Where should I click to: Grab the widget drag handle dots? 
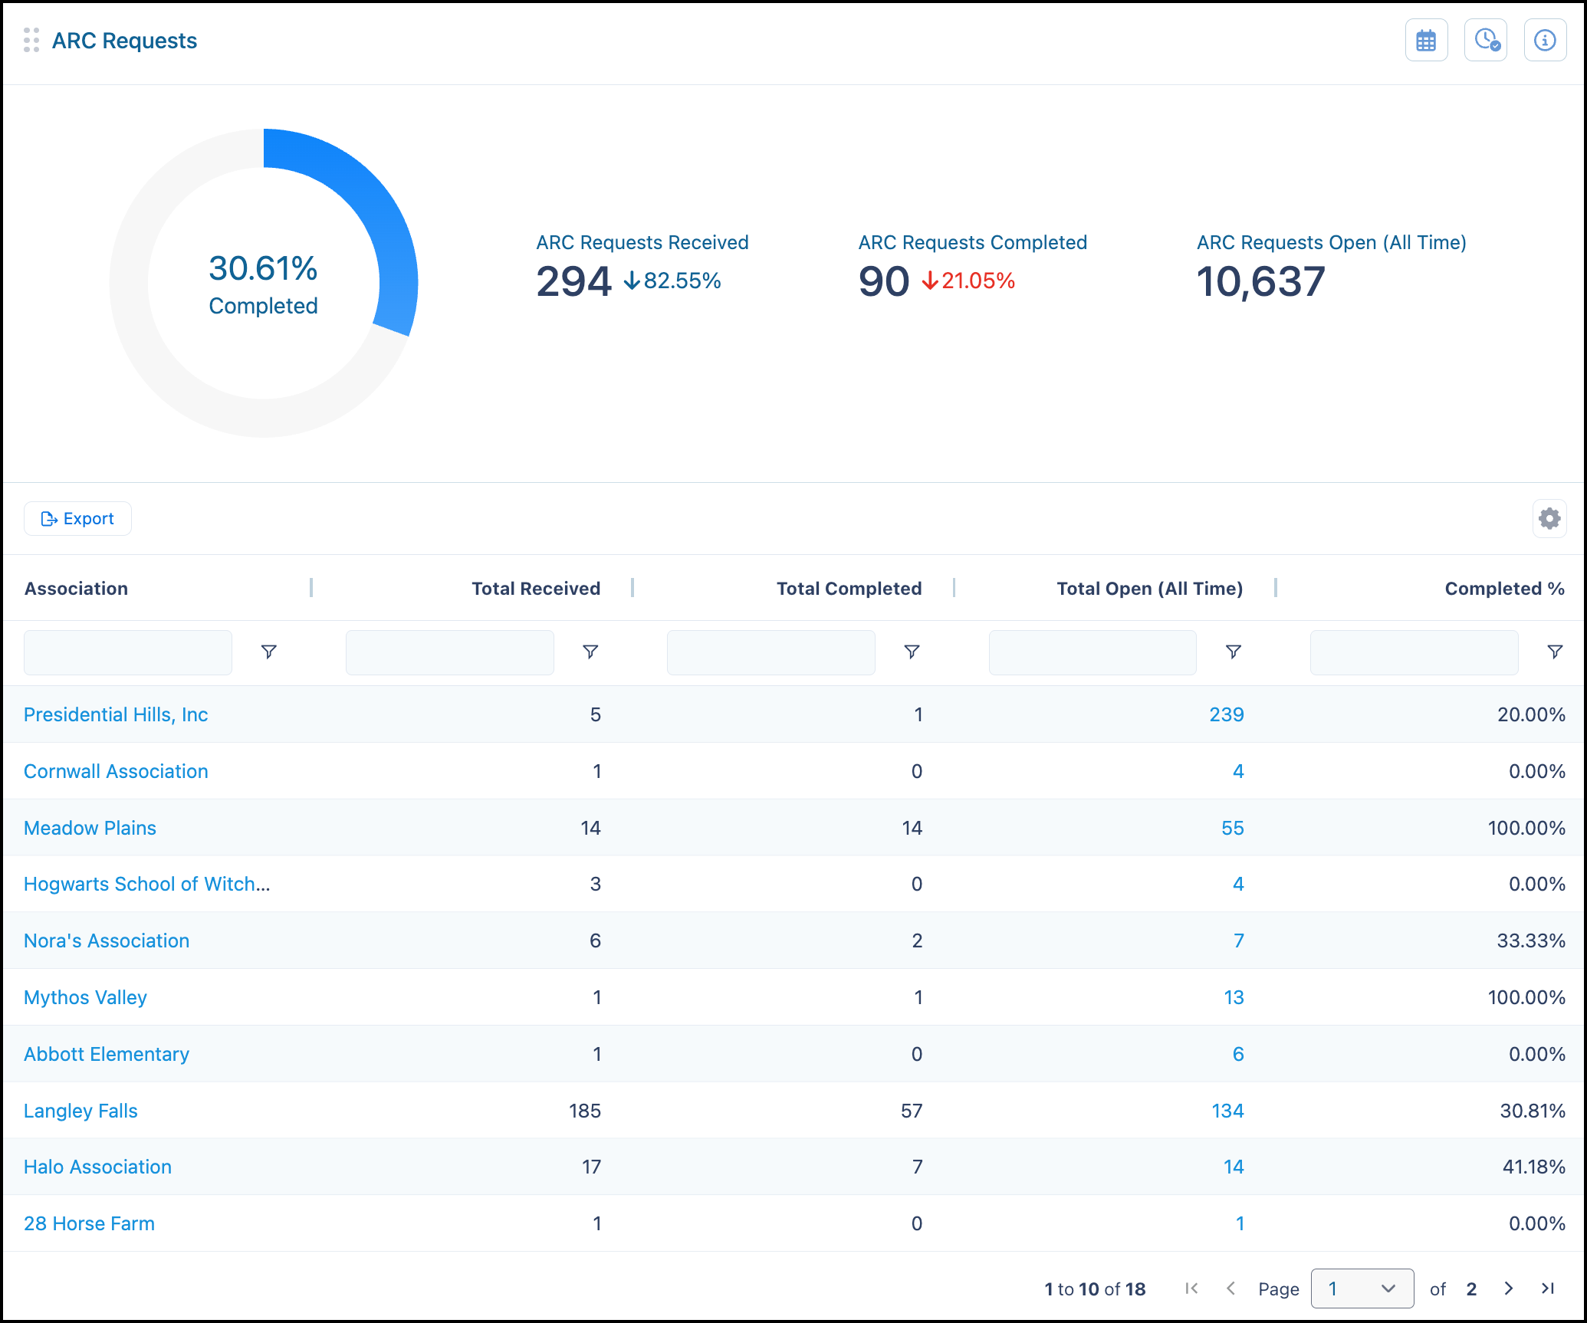31,40
